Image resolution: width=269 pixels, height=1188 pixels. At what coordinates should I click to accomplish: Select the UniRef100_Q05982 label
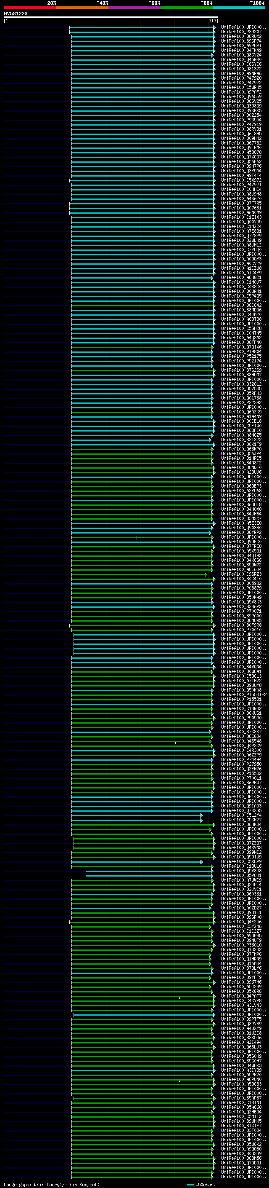241,584
